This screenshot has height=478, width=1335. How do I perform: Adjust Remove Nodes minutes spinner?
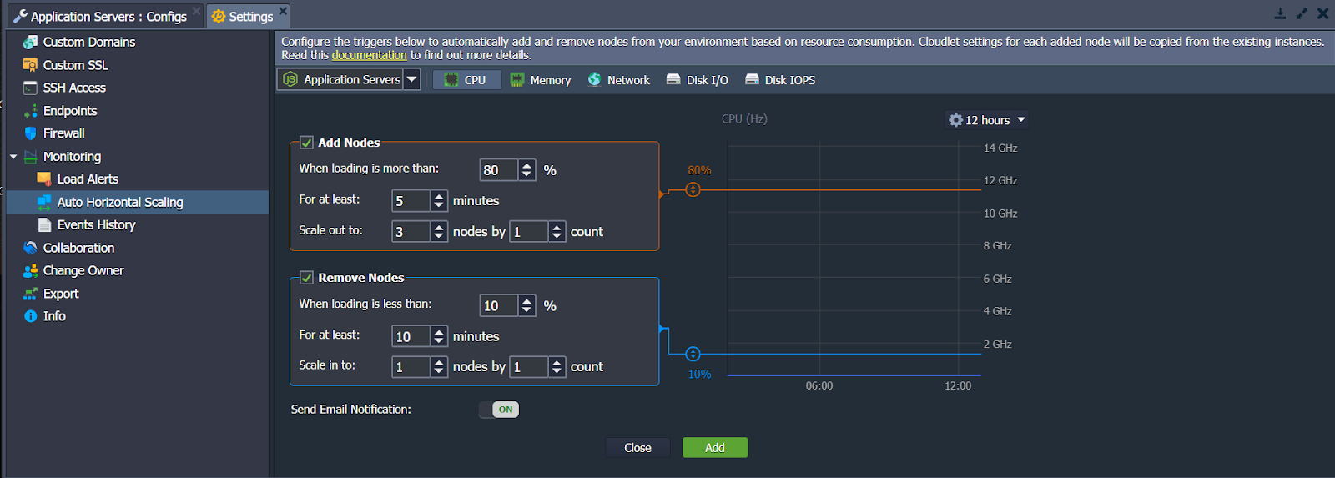[439, 336]
